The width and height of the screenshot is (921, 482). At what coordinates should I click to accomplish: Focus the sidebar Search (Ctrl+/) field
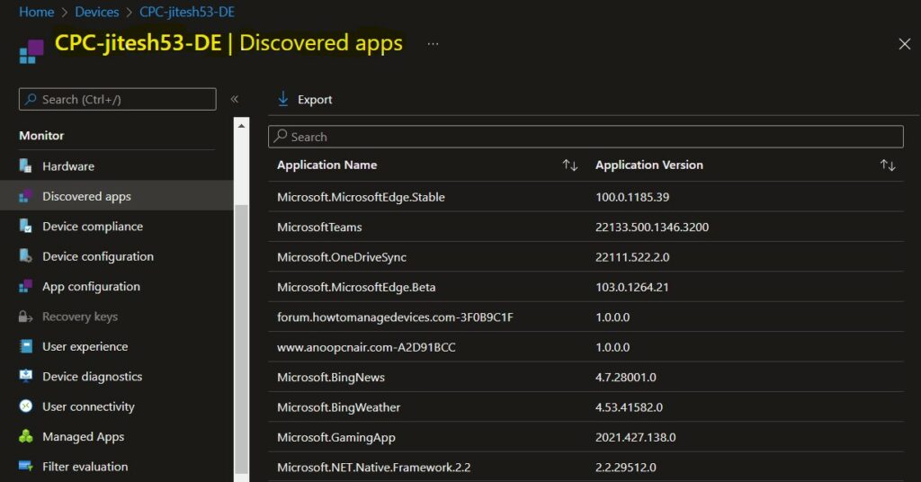coord(118,99)
